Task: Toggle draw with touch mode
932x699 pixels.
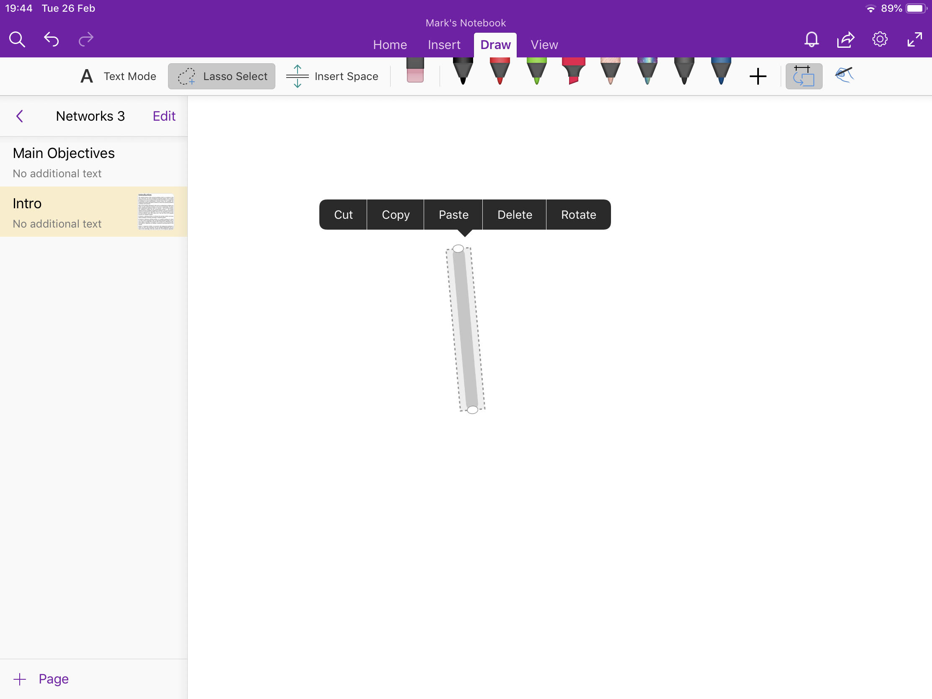Action: (844, 75)
